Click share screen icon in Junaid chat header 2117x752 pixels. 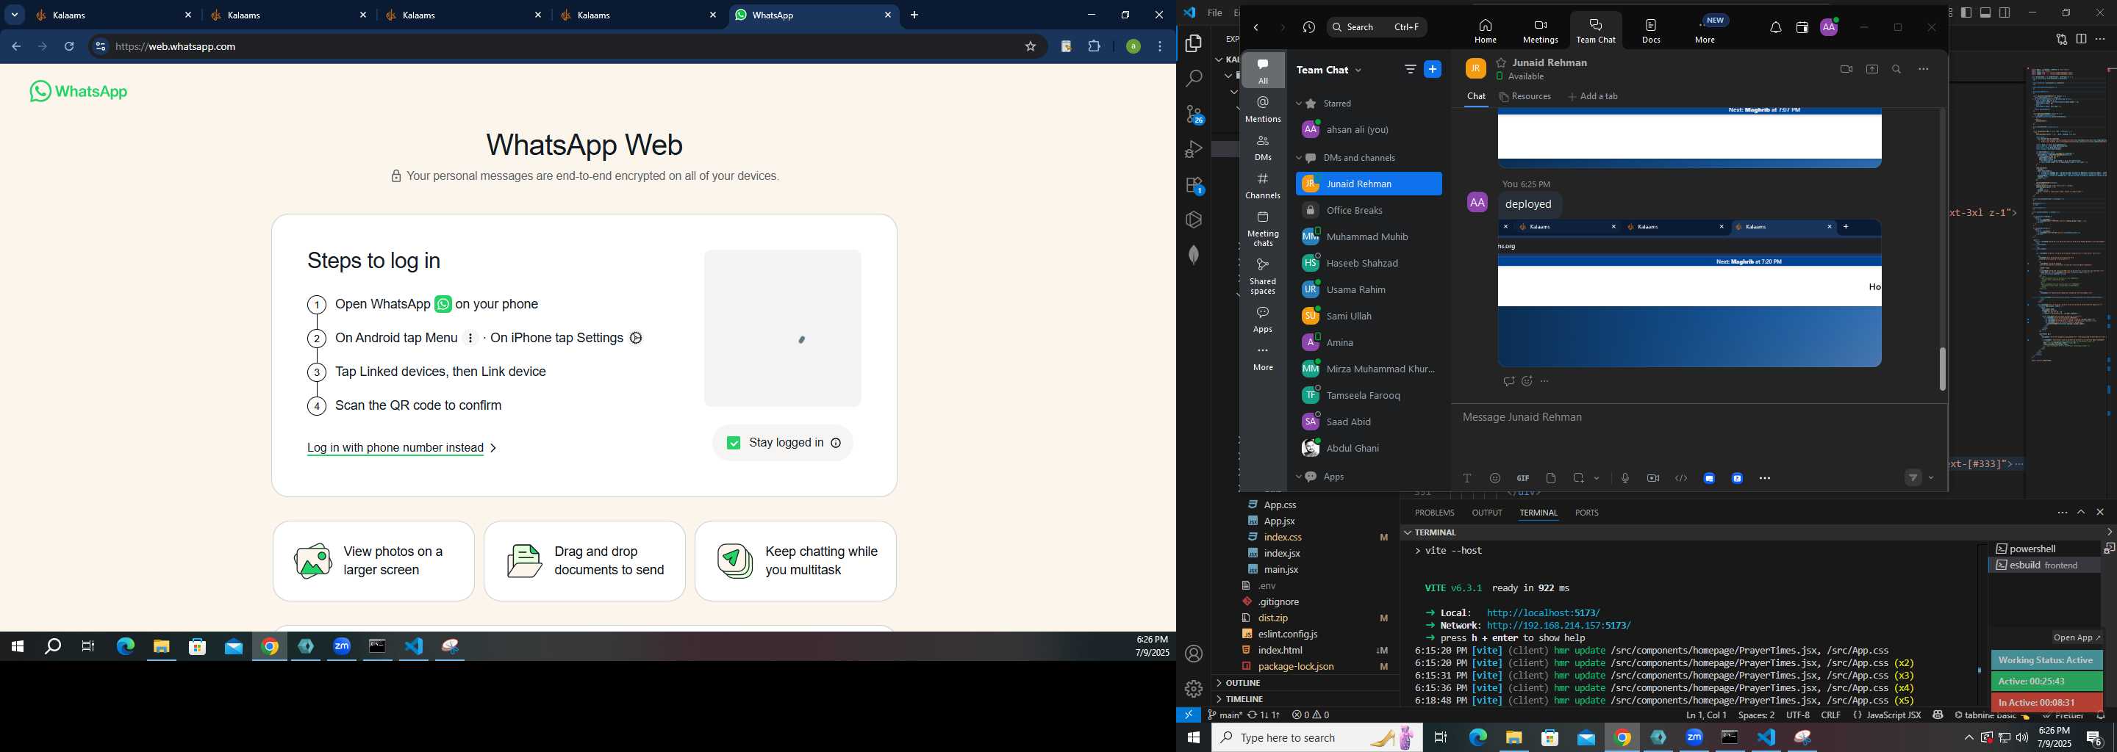(x=1871, y=69)
